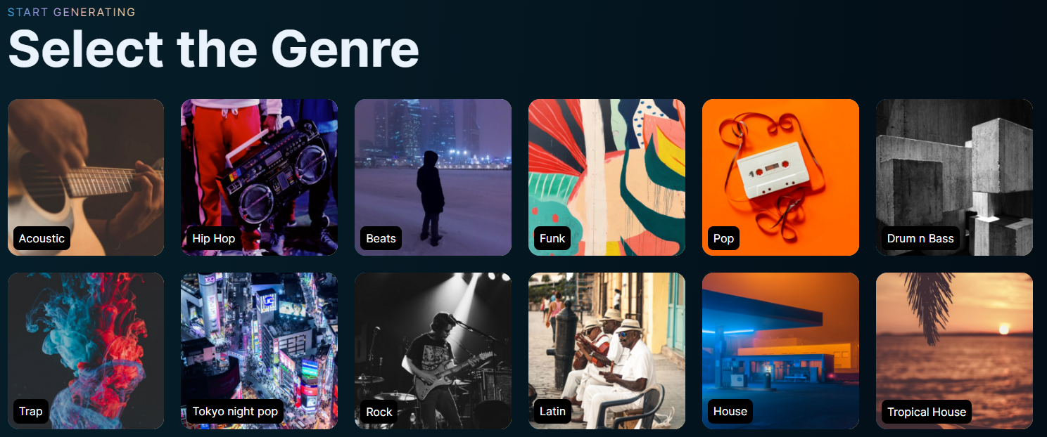1047x437 pixels.
Task: Click the Drum n Bass label
Action: tap(920, 238)
